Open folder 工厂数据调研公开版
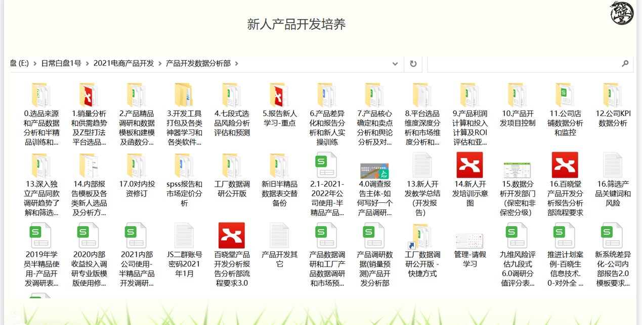The image size is (642, 325). 232,176
